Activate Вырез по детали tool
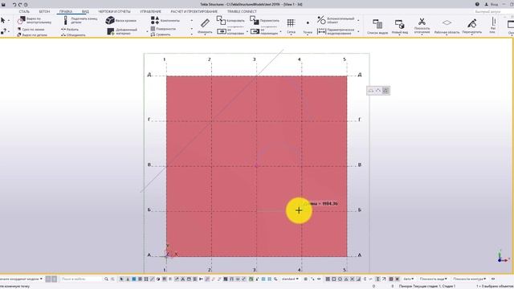Viewport: 514px width, 289px height. click(x=32, y=35)
